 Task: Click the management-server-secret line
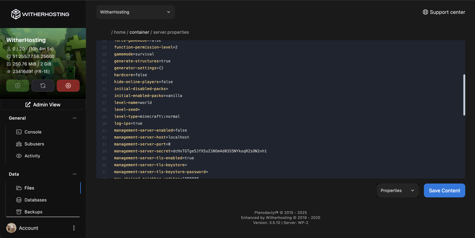(x=190, y=151)
